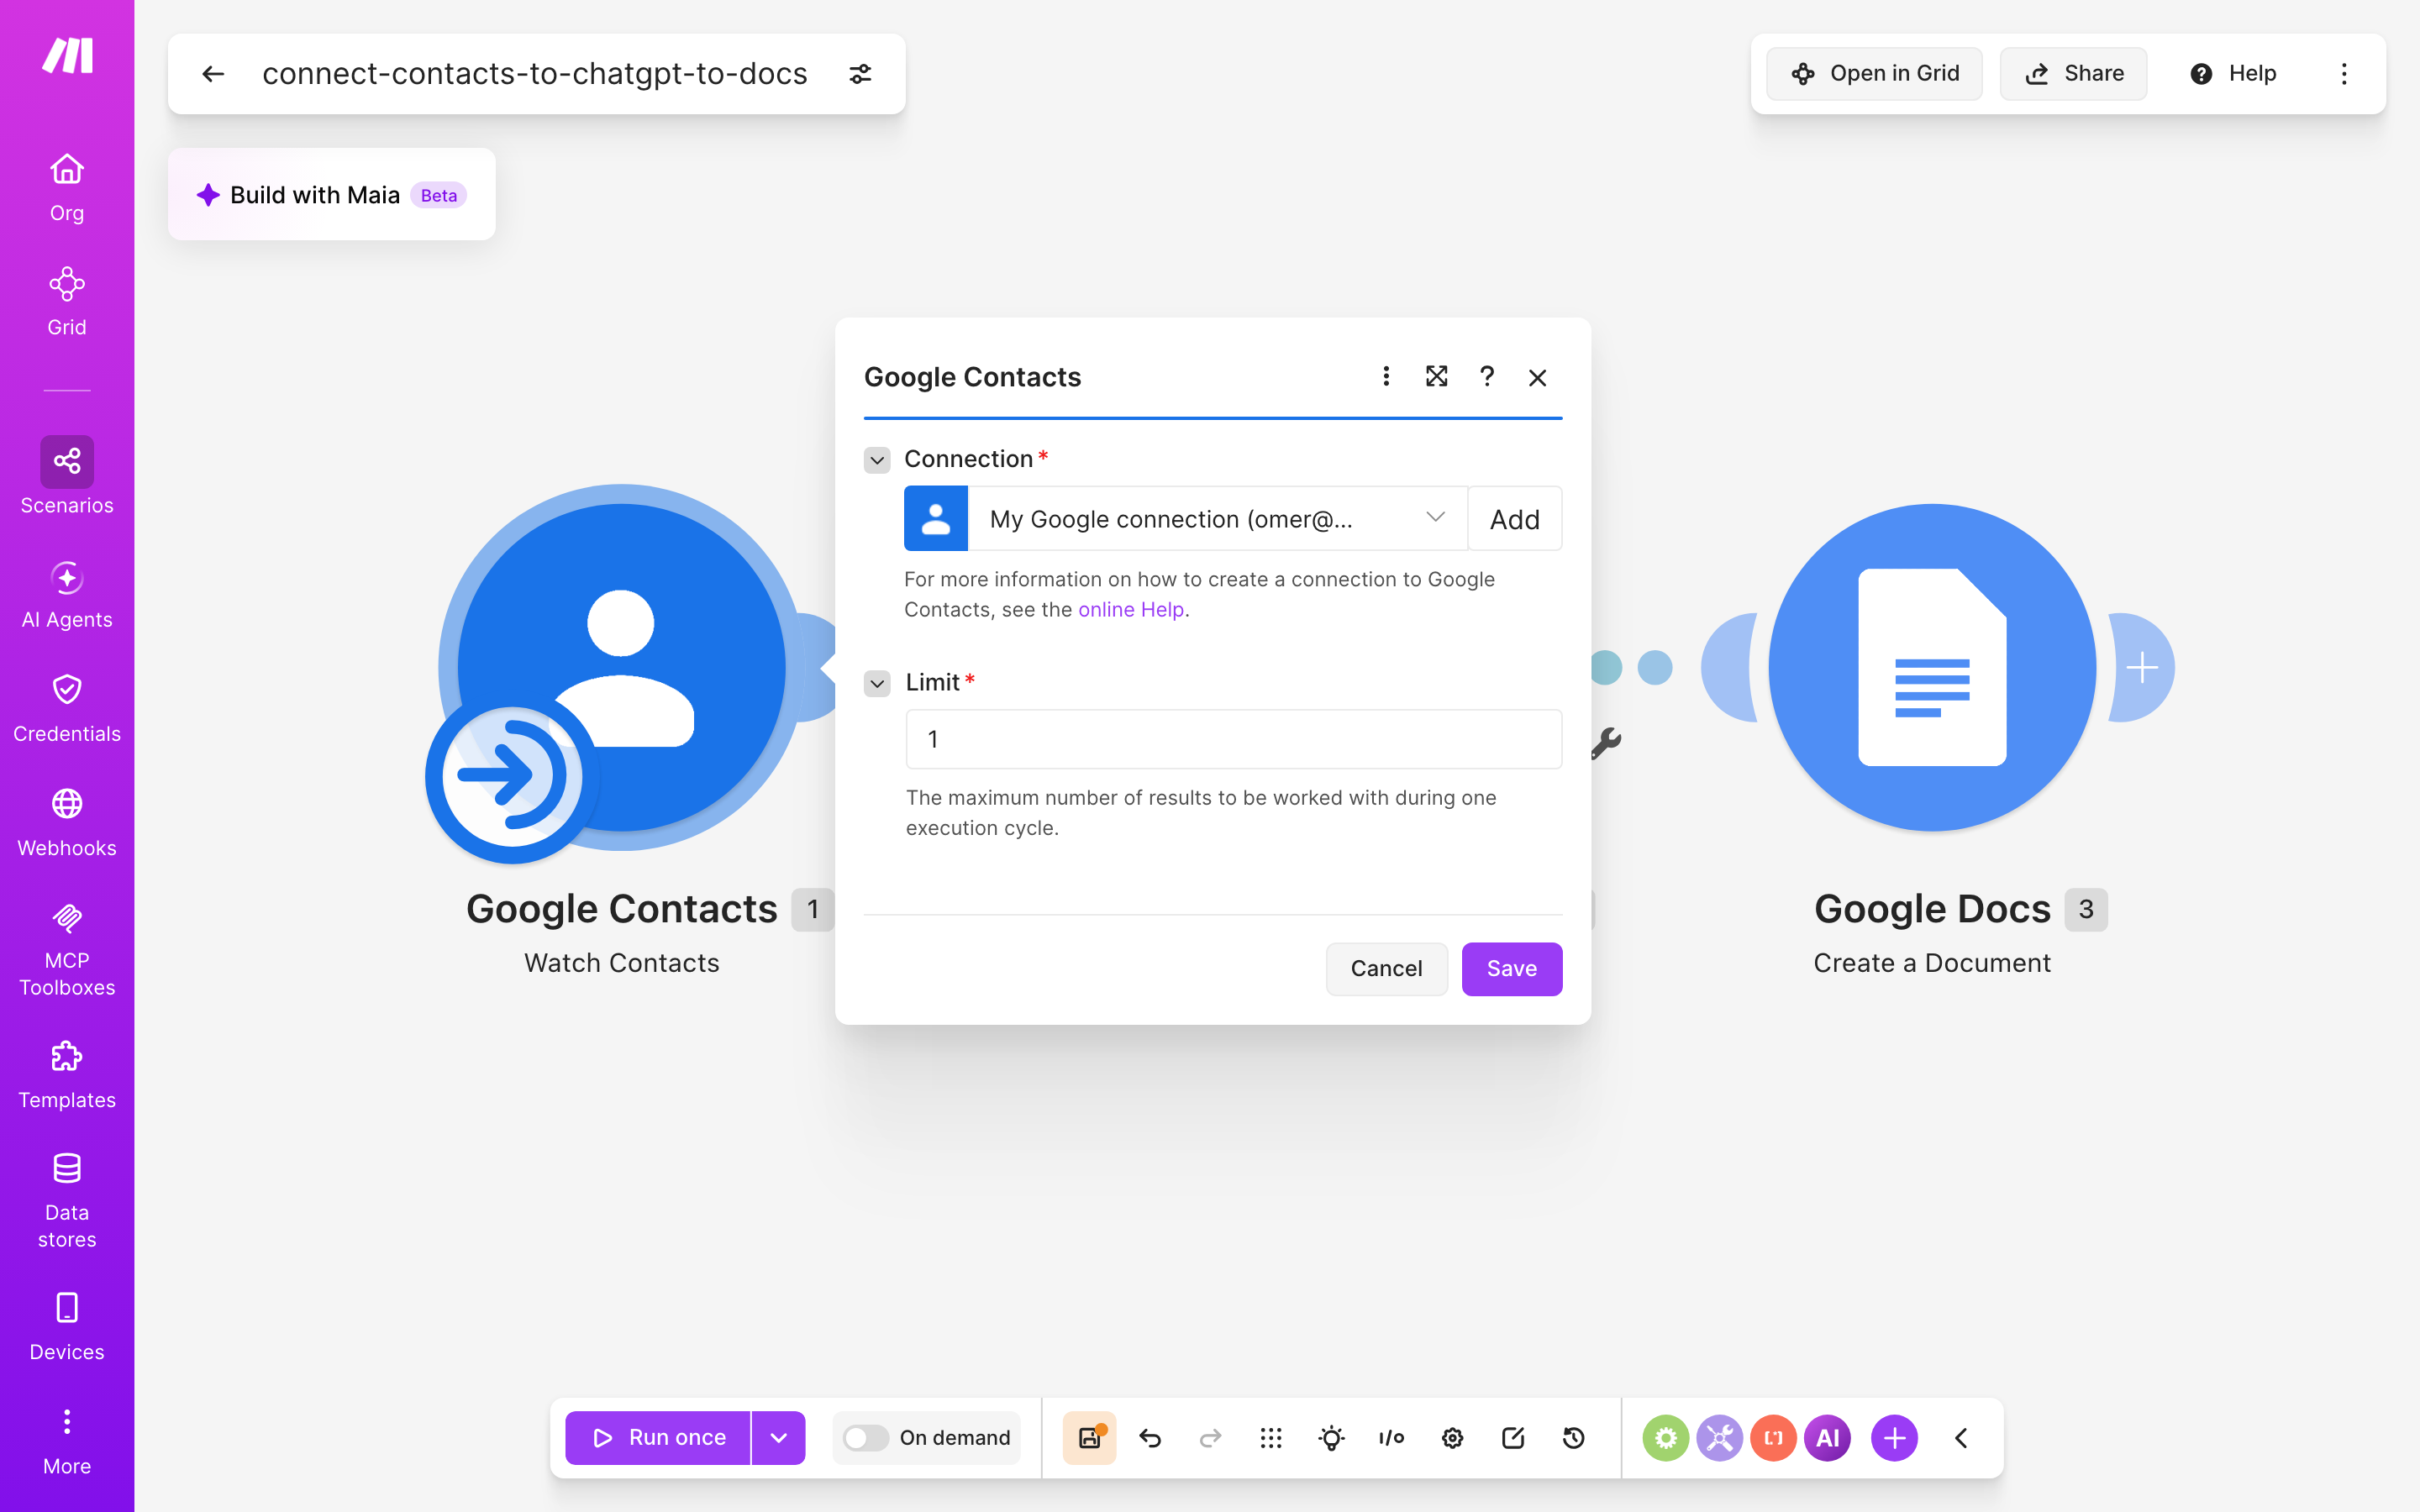Open Webhooks section
The image size is (2420, 1512).
tap(67, 822)
